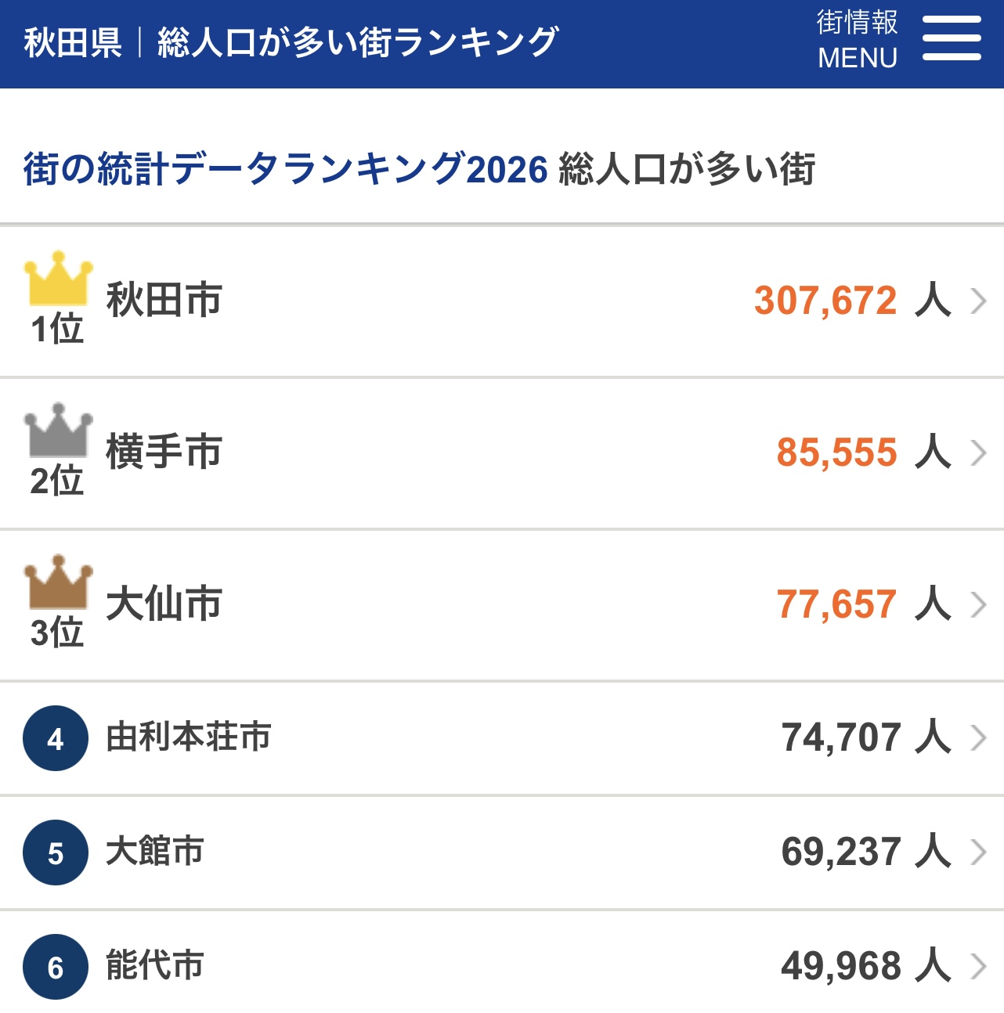Click the 総人口が多い街ランキング header title
The width and height of the screenshot is (1004, 1013).
click(x=358, y=42)
